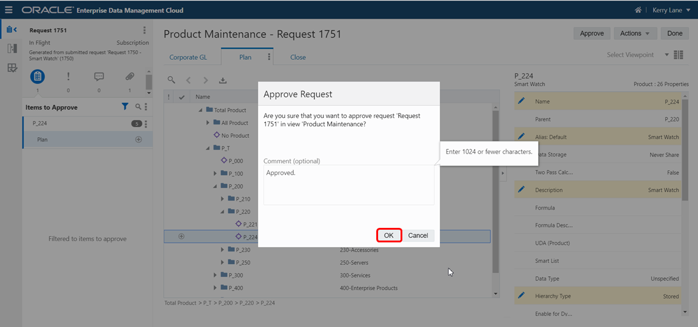
Task: Edit Alias: Default pencil icon
Action: coord(522,137)
